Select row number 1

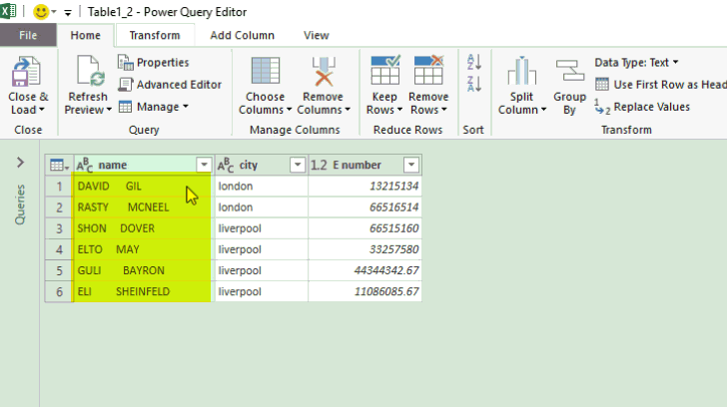pos(59,187)
